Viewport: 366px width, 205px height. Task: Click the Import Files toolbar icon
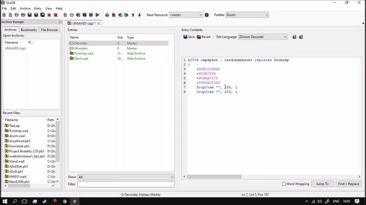[x=78, y=15]
